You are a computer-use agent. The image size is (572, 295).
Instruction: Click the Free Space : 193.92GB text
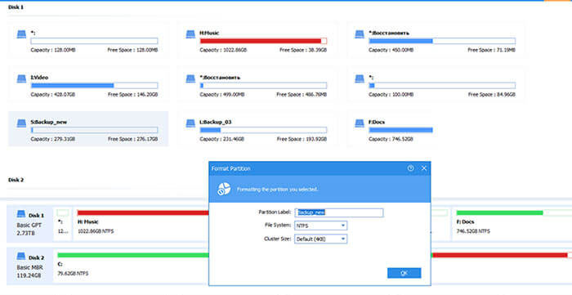(x=302, y=139)
